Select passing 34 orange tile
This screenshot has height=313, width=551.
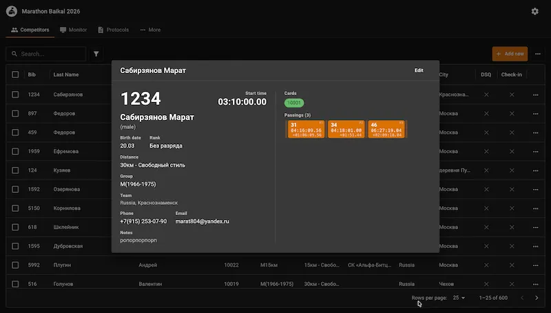click(x=346, y=130)
